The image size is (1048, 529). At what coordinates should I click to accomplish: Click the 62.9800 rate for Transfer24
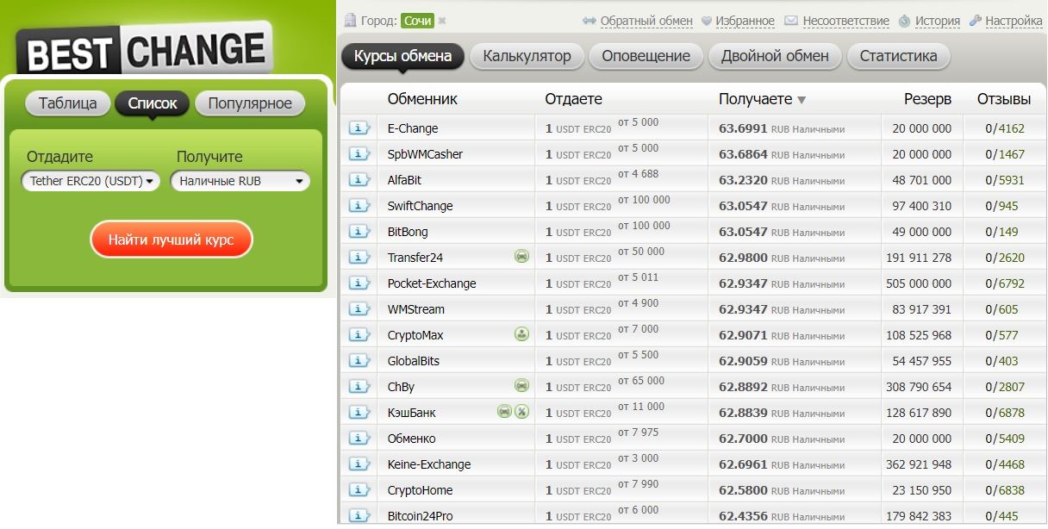point(743,258)
